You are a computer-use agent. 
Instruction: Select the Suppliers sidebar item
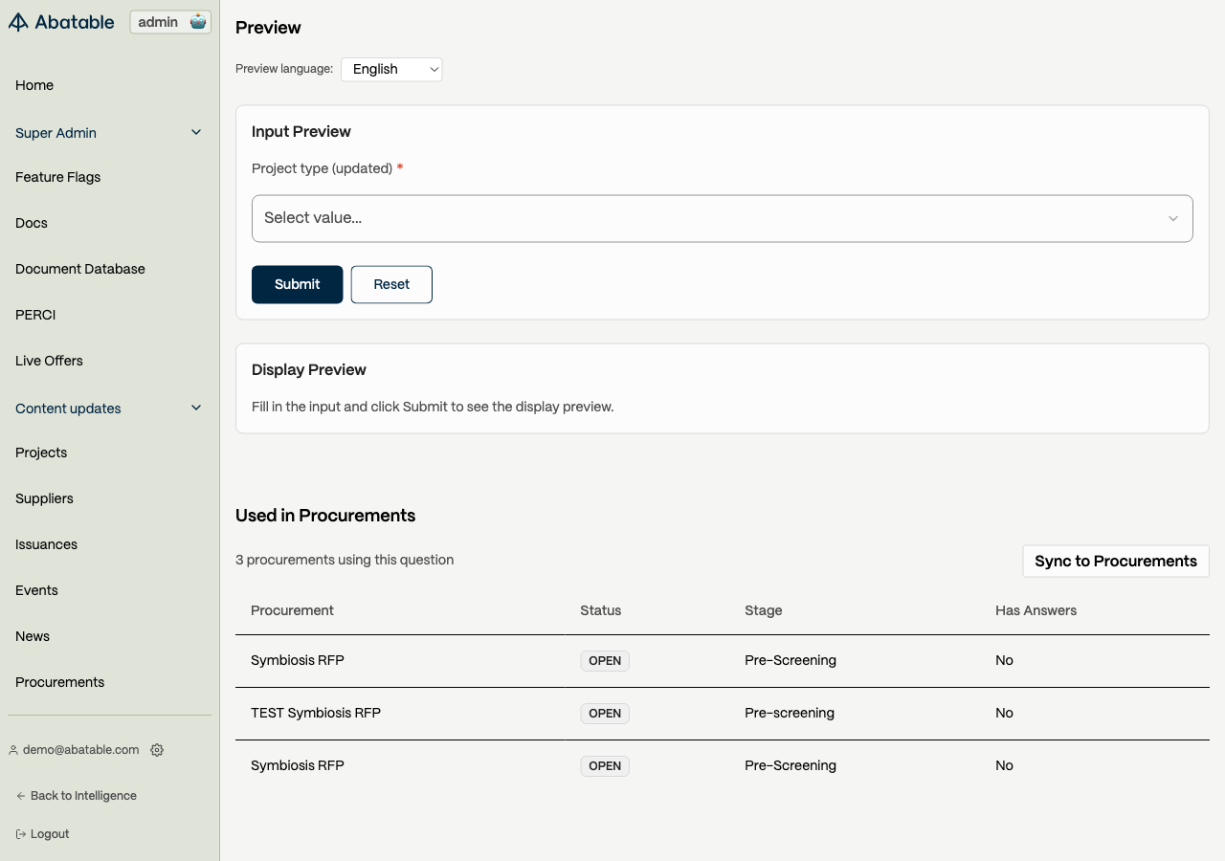coord(44,498)
